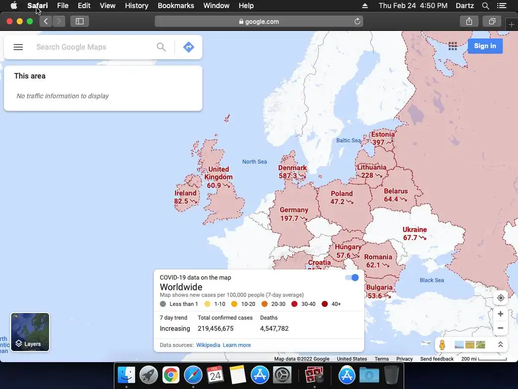The width and height of the screenshot is (518, 389).
Task: Open the Safari Share menu
Action: [469, 21]
